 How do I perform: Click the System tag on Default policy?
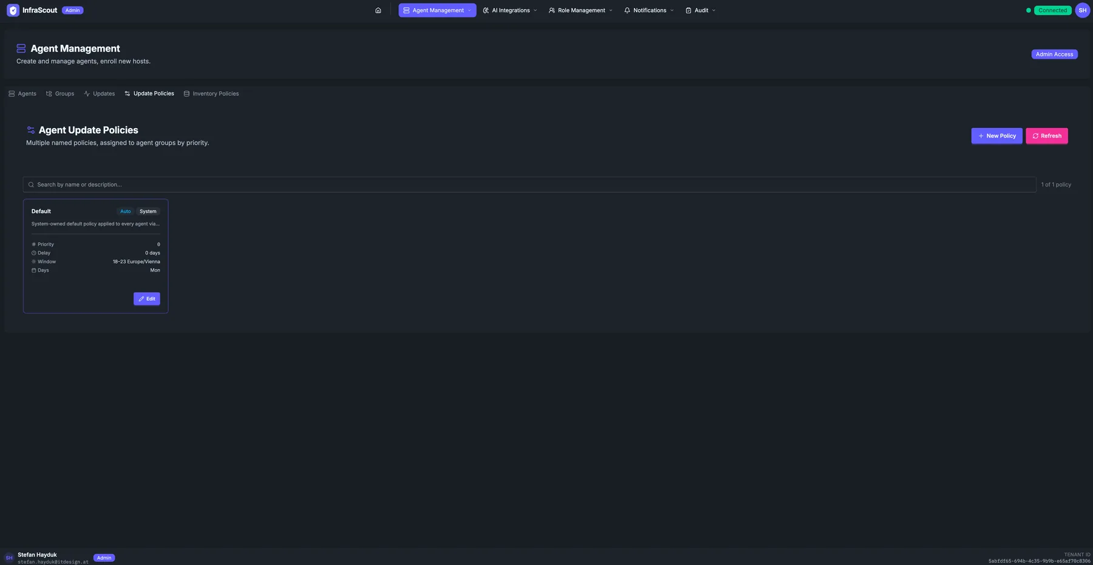tap(148, 211)
